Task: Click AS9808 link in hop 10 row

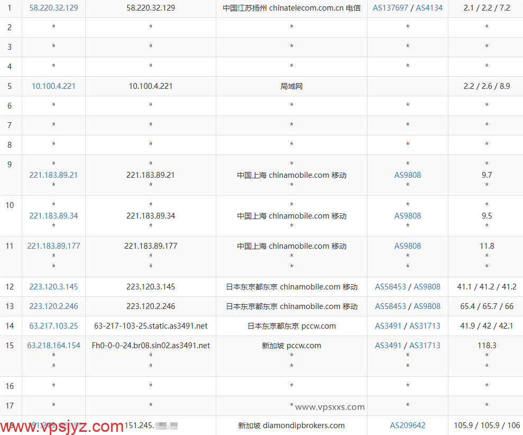Action: [408, 216]
